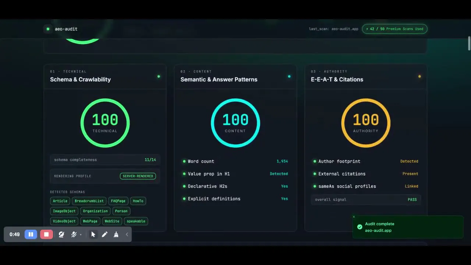Click the aeo-audit.app text in toast
471x265 pixels.
point(378,231)
